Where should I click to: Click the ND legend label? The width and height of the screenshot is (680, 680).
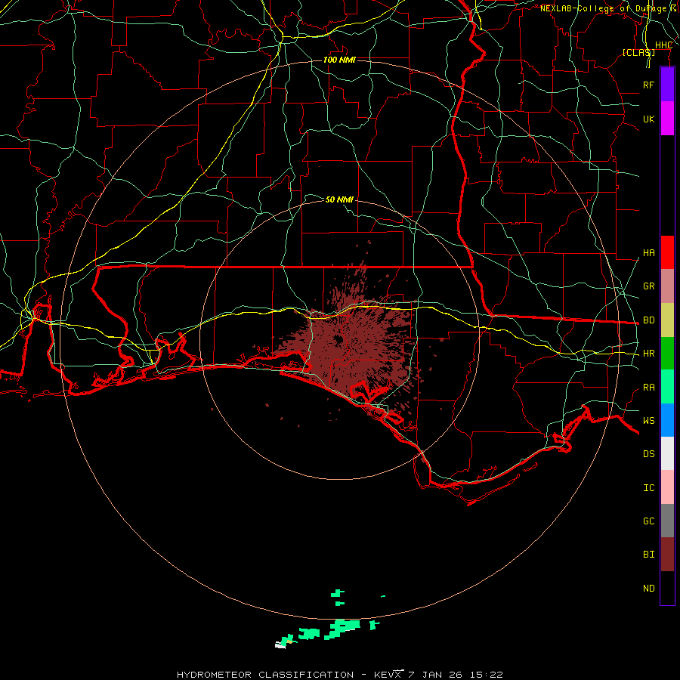(648, 589)
